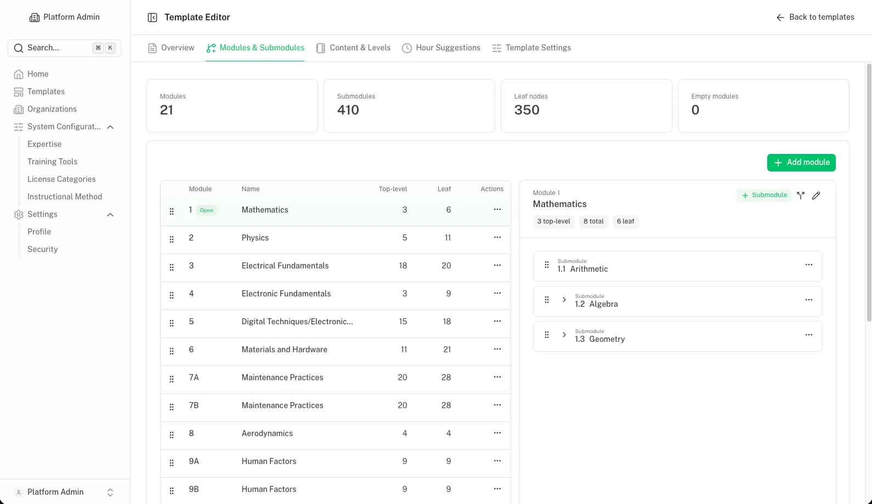Click Electrical Fundamentals module name

click(285, 266)
